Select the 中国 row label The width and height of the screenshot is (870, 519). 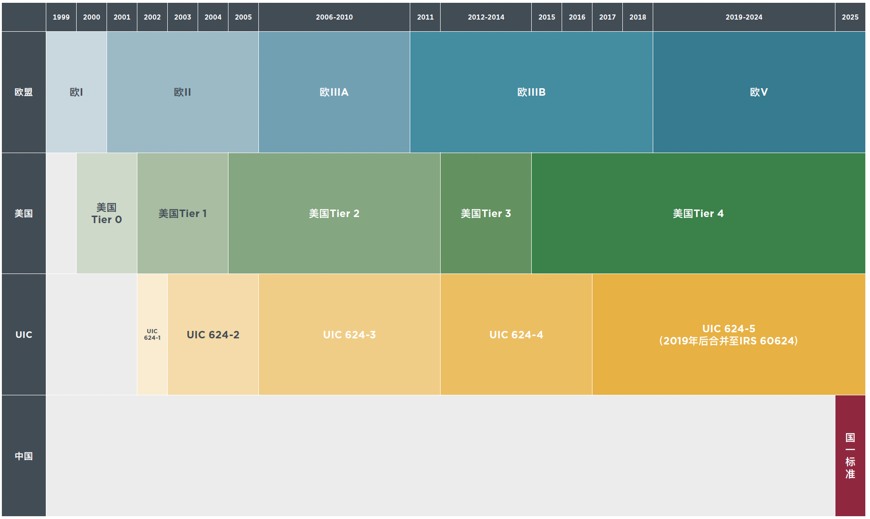(24, 456)
